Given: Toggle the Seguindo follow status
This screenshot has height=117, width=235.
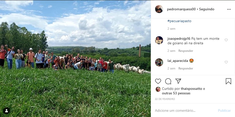Looking at the screenshot, I should click(x=207, y=9).
